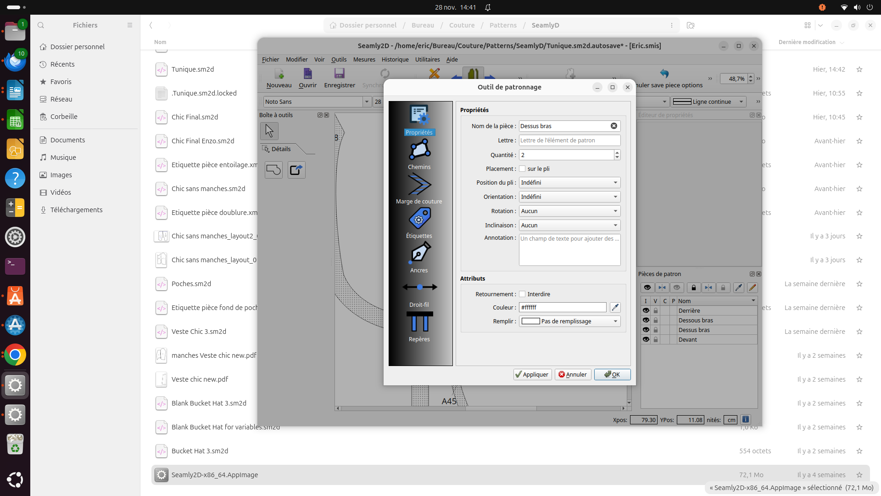Click the color picker eyedropper button

pos(615,308)
